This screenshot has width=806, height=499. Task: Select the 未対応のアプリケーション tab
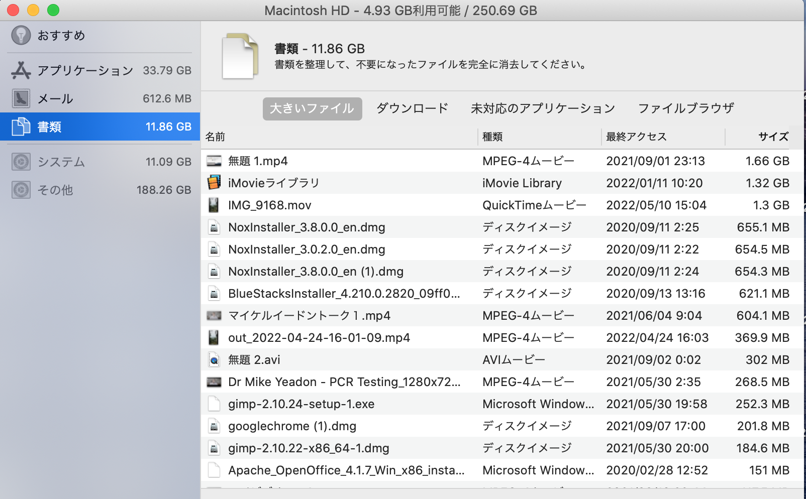[543, 108]
